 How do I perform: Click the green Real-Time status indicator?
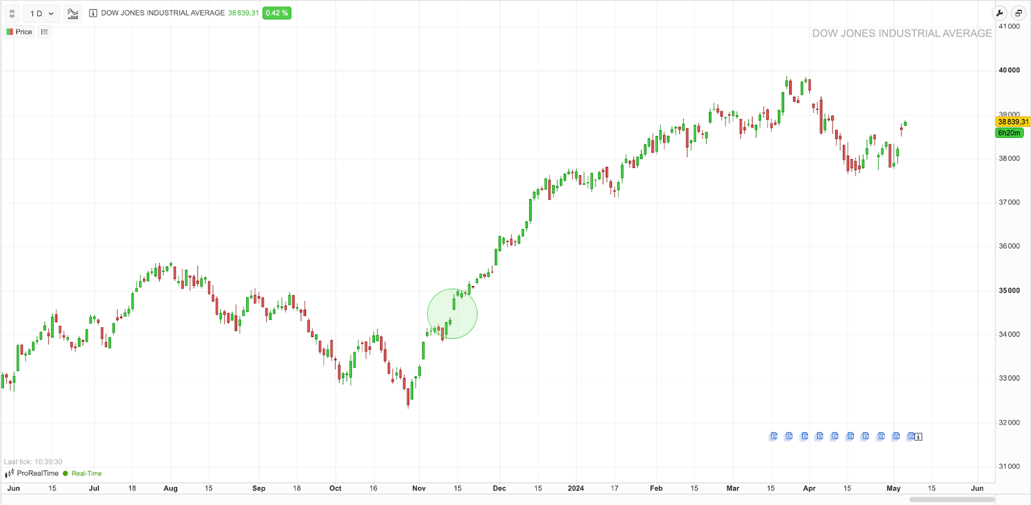(82, 473)
